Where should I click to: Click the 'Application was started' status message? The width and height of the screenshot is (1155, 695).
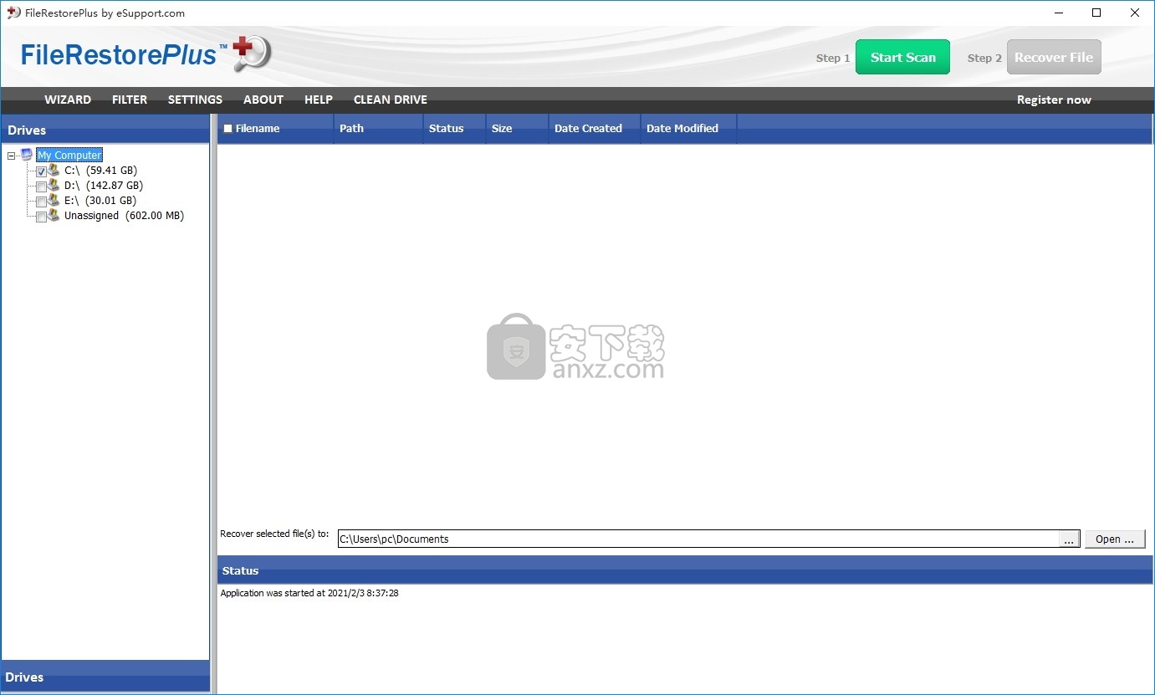pyautogui.click(x=309, y=593)
